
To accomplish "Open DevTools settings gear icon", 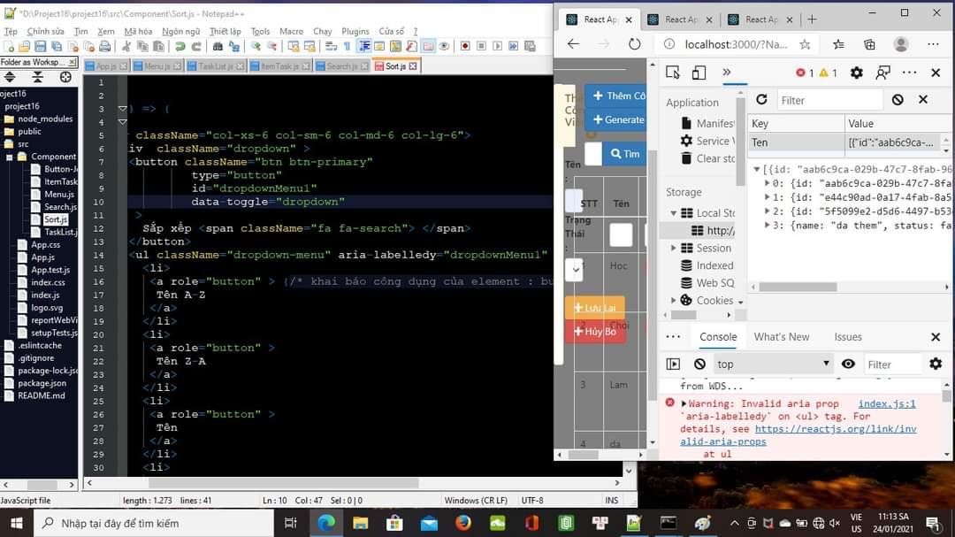I will [856, 73].
